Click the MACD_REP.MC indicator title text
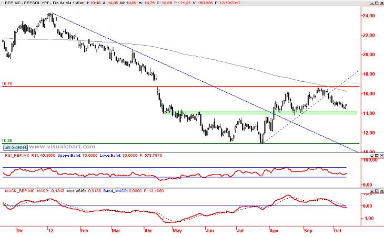The image size is (384, 238). point(19,191)
